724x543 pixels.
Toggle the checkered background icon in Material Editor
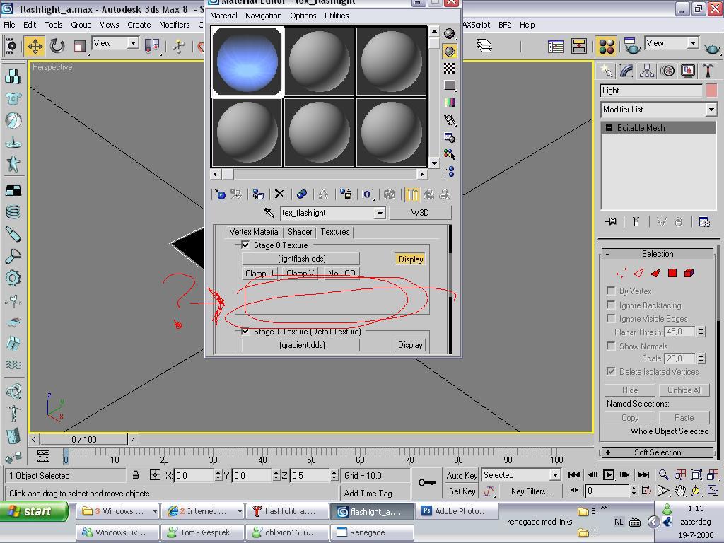[450, 68]
